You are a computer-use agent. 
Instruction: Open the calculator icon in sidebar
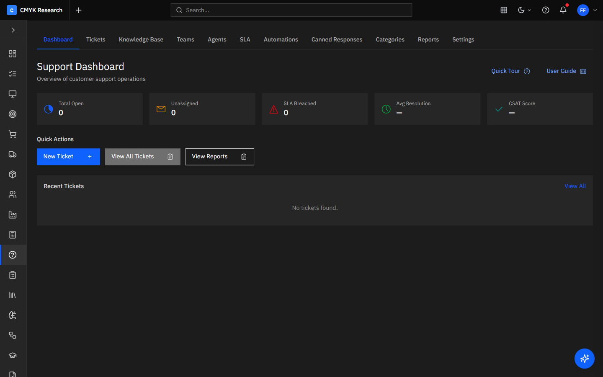click(13, 235)
